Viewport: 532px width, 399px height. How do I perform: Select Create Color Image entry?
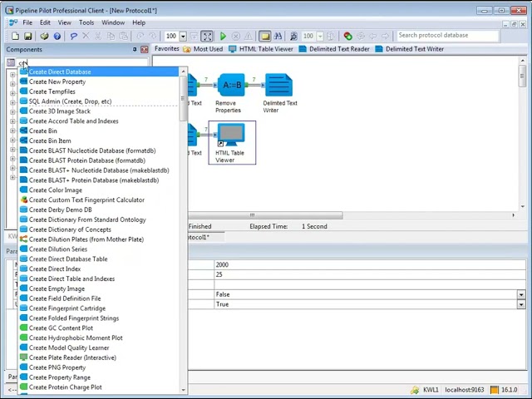98,190
